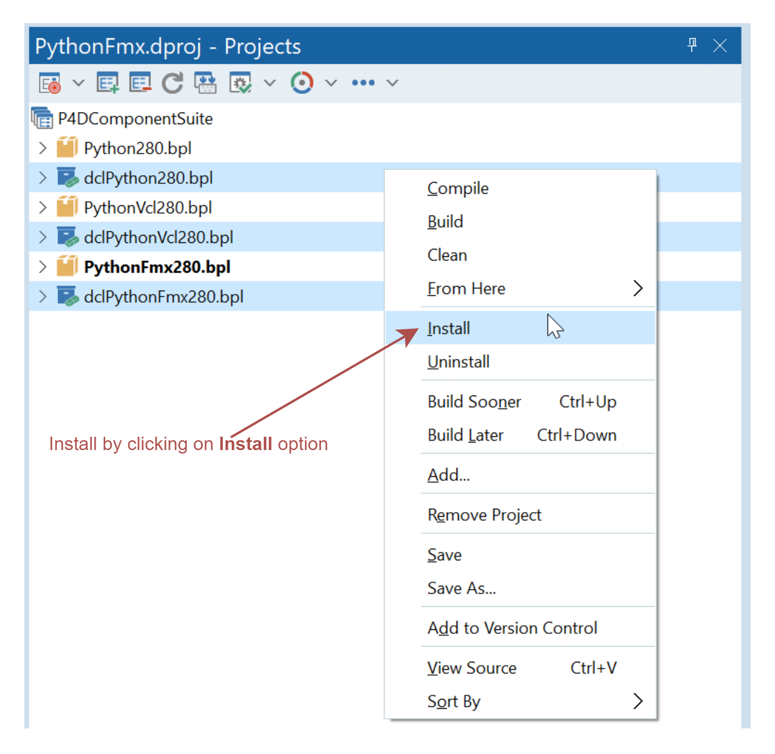Choose Compile from the context menu
Image resolution: width=775 pixels, height=754 pixels.
(520, 188)
